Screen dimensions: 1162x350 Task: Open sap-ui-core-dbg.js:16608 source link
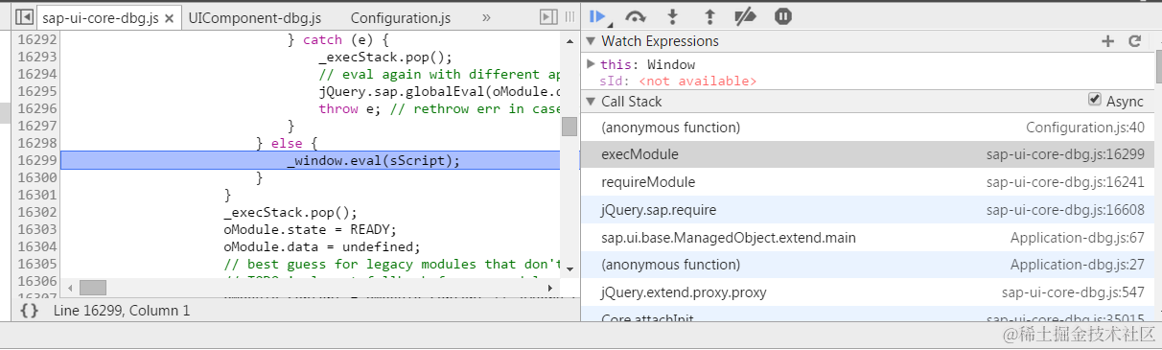[x=1066, y=210]
